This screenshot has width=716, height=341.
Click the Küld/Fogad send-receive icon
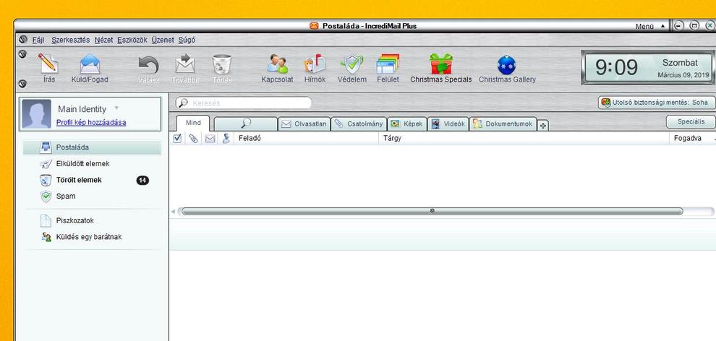pos(90,65)
